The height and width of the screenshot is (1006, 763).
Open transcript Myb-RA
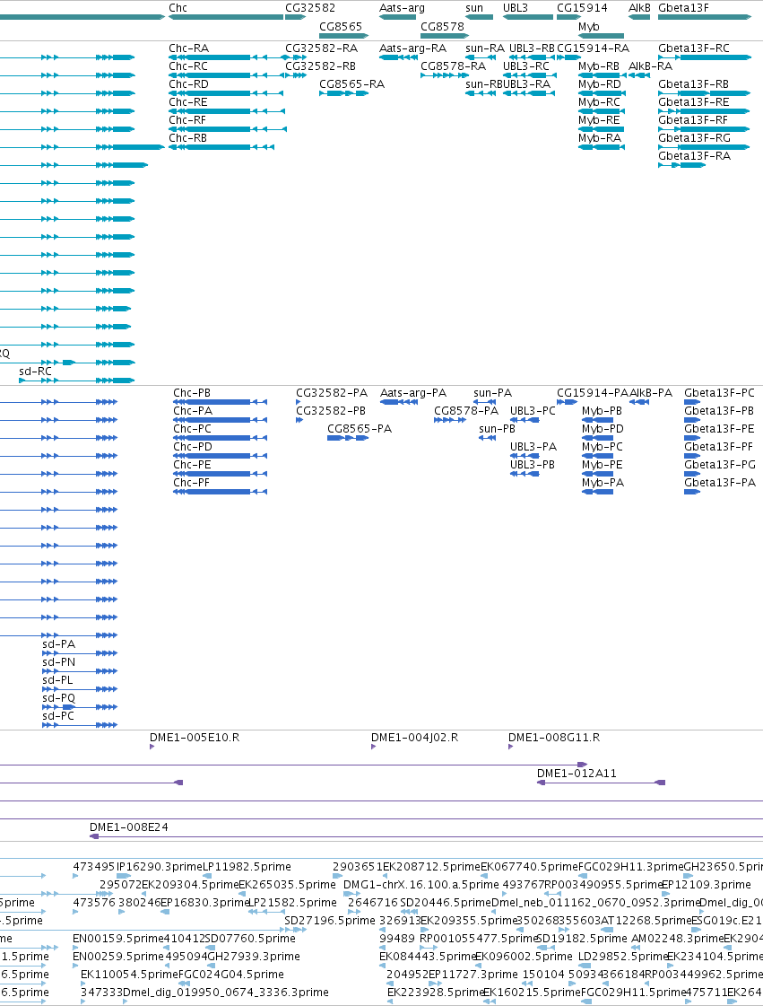600,138
